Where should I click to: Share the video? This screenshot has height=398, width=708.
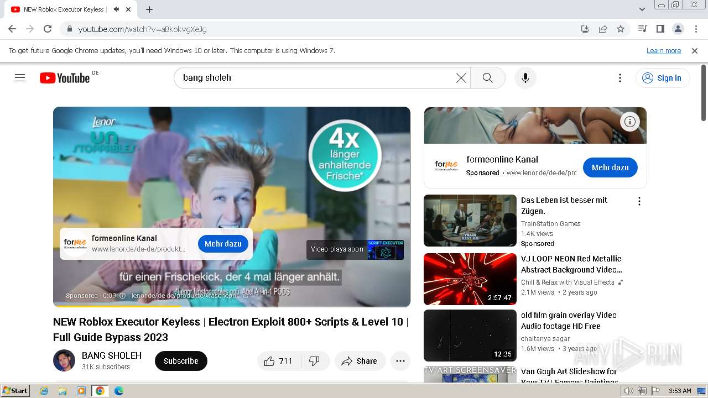point(360,361)
